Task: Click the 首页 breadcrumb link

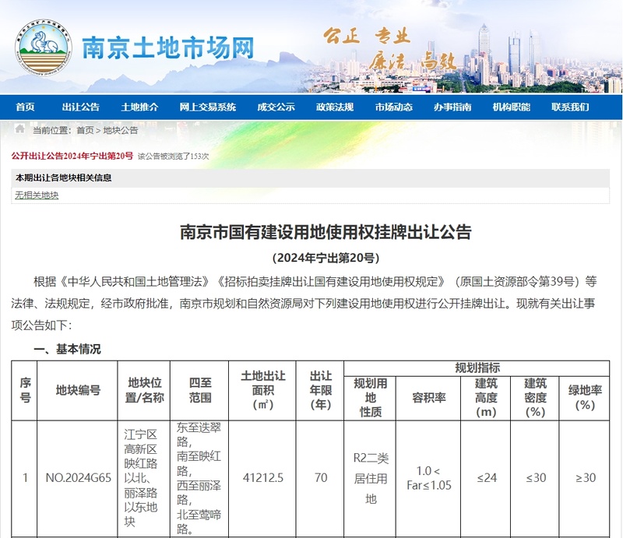Action: [x=85, y=130]
